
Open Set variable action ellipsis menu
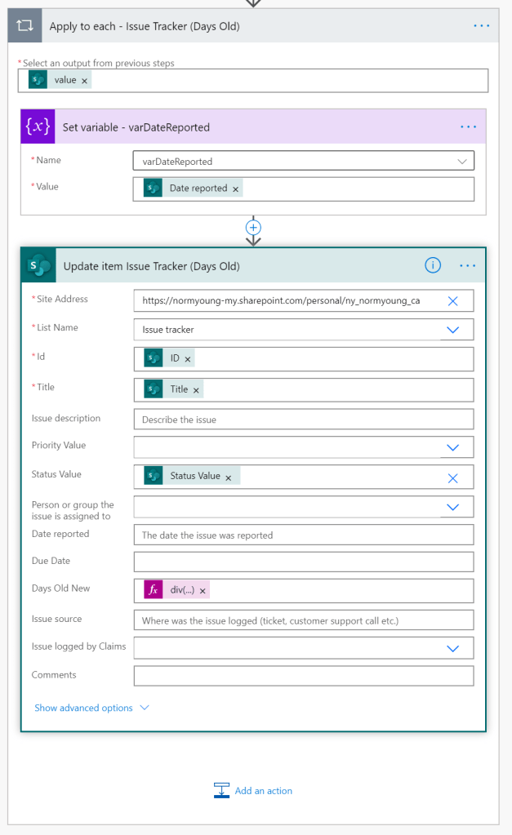click(x=468, y=127)
